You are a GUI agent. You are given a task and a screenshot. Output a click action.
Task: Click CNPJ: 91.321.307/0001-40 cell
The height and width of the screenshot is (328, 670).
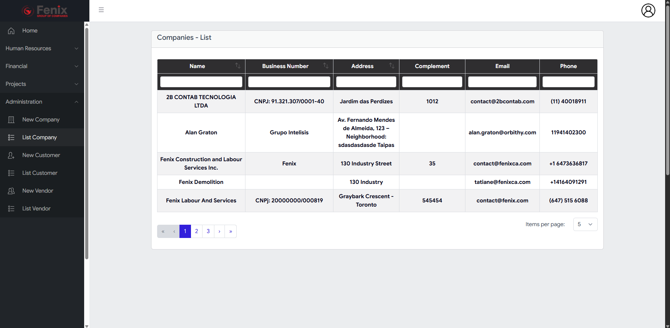coord(289,102)
